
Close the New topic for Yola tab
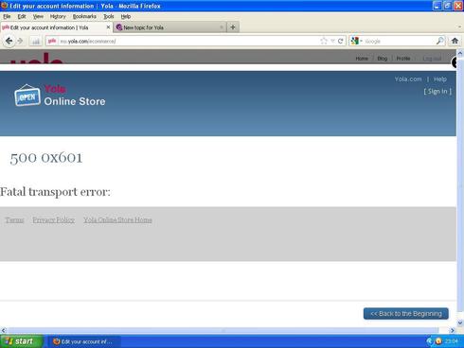(222, 27)
